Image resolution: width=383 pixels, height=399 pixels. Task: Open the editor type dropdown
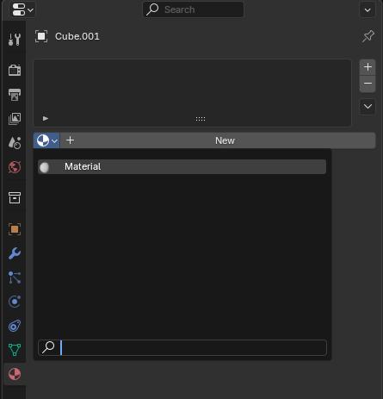(x=22, y=9)
